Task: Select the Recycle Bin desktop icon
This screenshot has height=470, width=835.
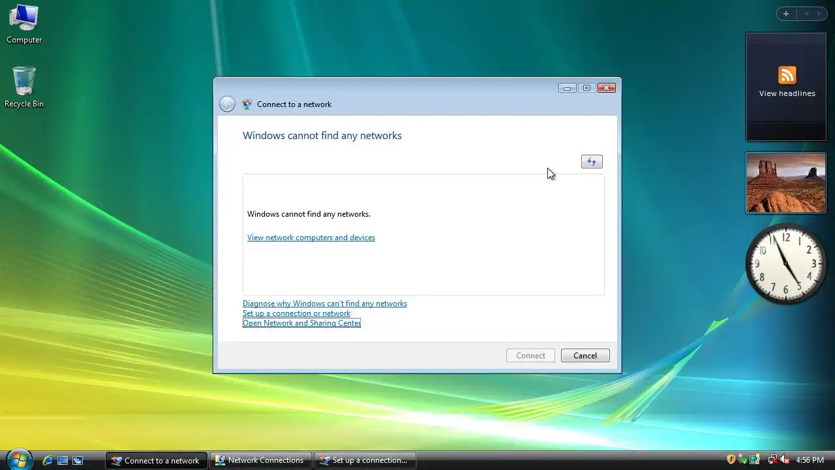Action: [x=24, y=87]
